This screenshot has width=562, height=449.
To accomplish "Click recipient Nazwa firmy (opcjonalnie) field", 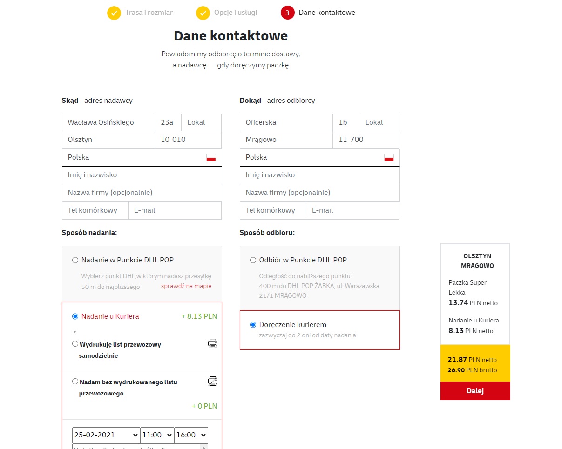I will tap(320, 193).
